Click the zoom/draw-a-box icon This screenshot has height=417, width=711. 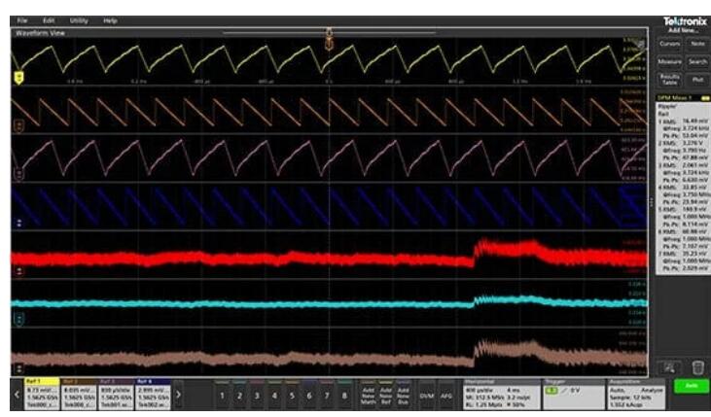point(670,366)
